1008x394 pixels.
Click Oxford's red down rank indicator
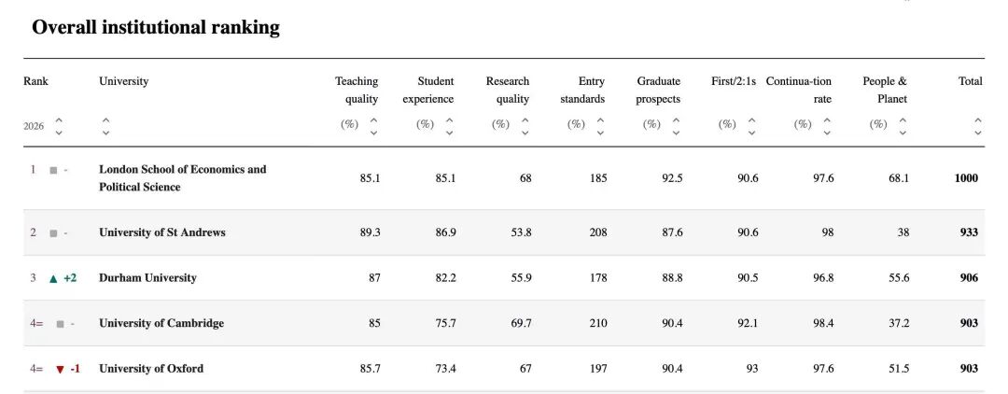(61, 369)
